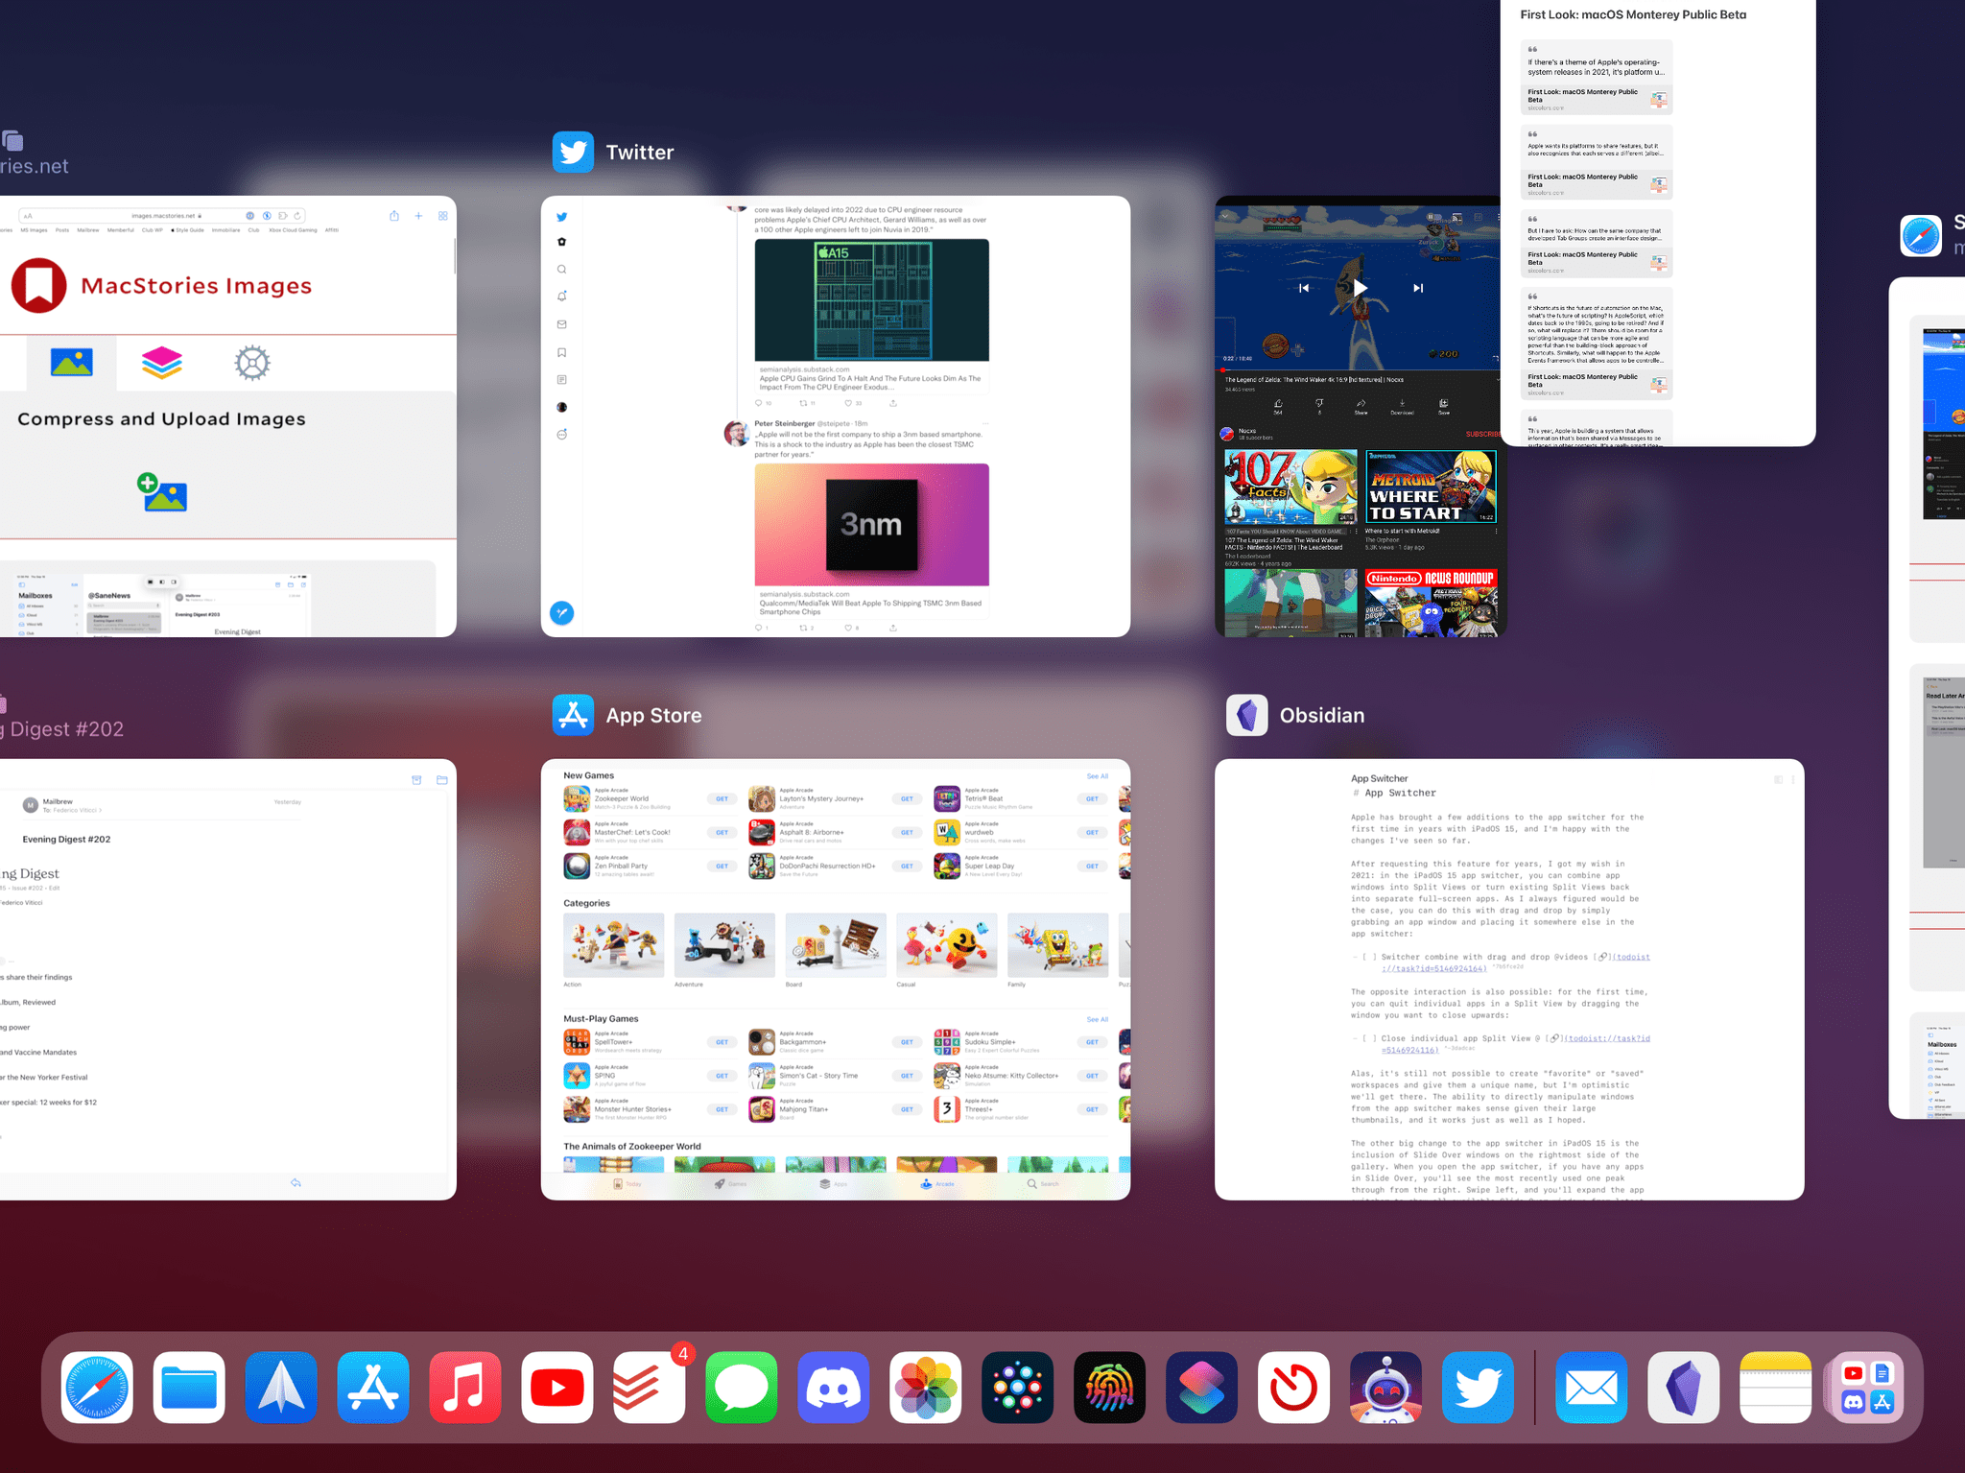The image size is (1965, 1473).
Task: Open Twitter sidebar More circle menu
Action: (562, 435)
